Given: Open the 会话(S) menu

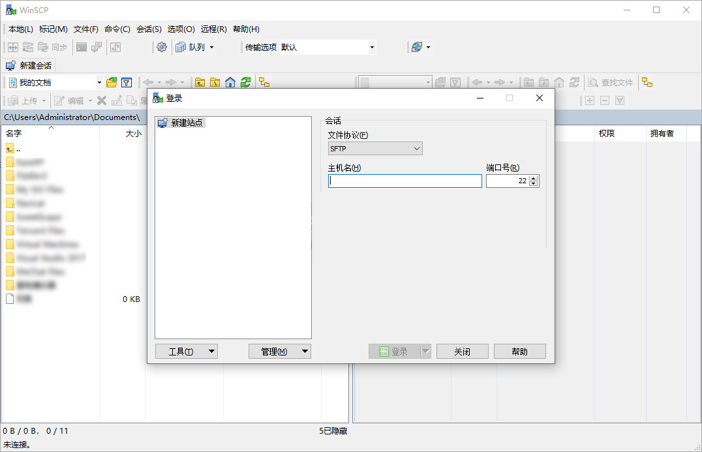Looking at the screenshot, I should (x=149, y=29).
